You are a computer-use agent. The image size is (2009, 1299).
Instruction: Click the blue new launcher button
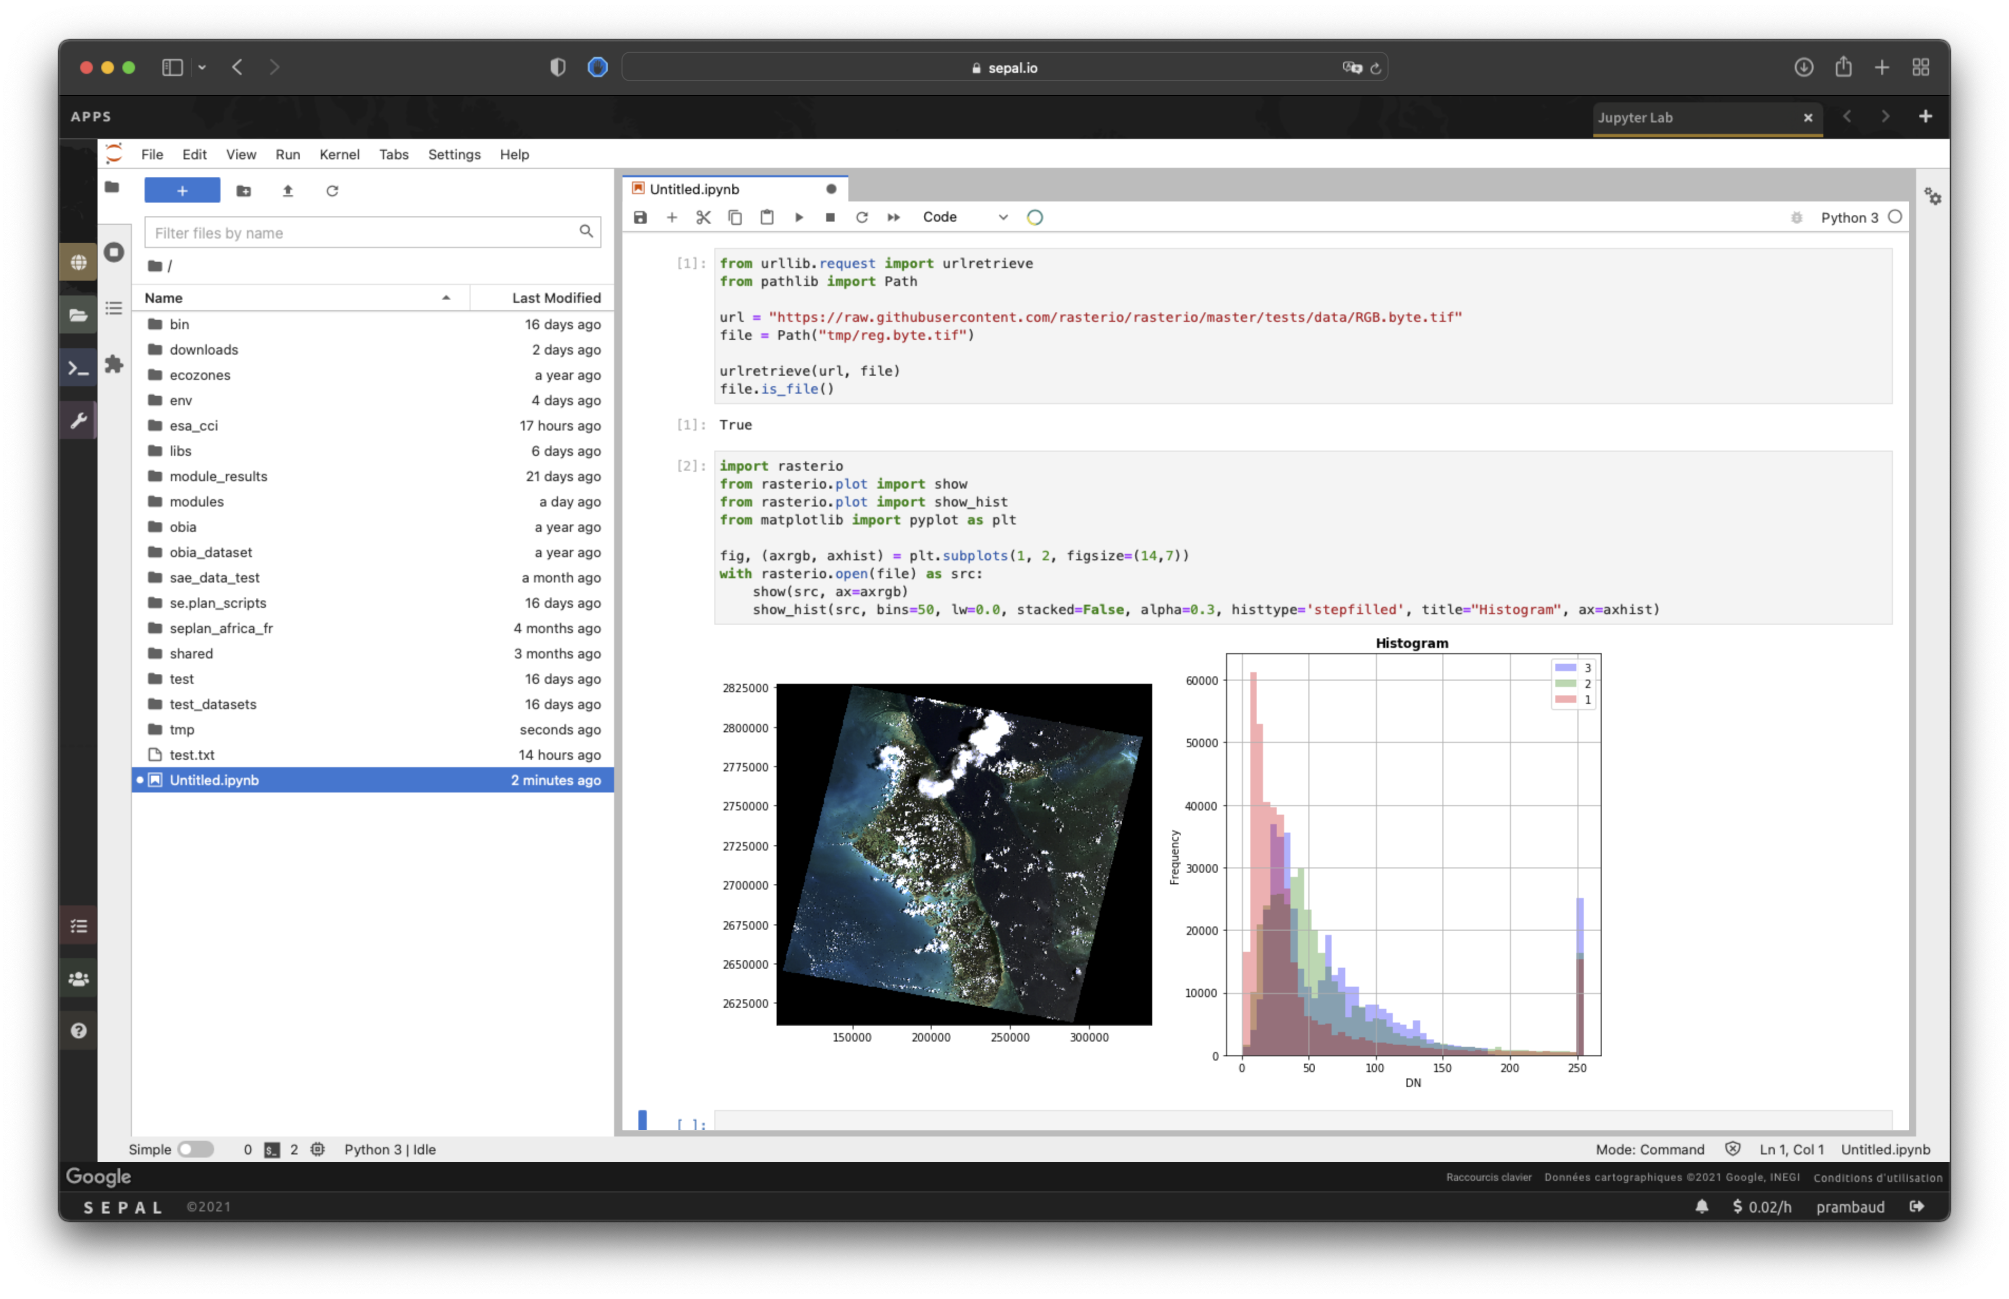point(182,190)
